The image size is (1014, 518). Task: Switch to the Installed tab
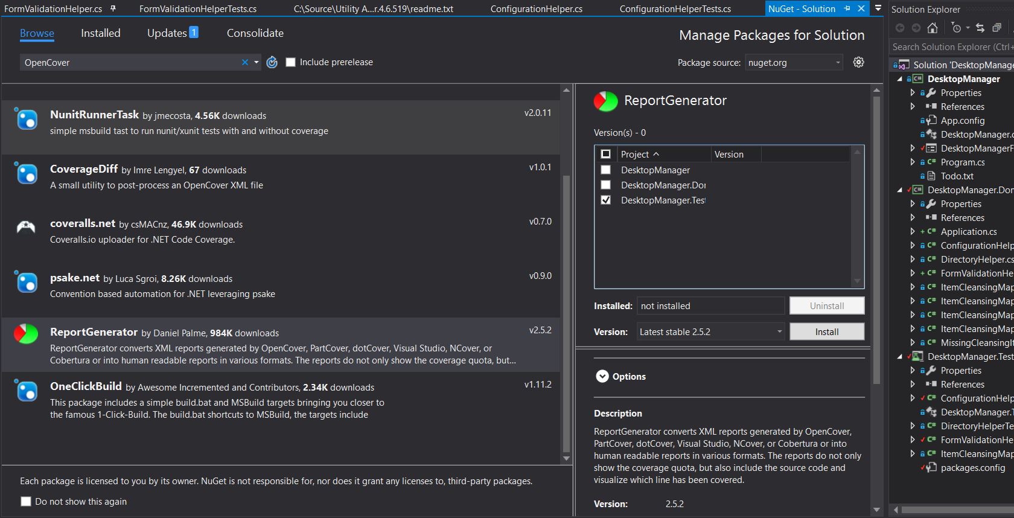[101, 33]
